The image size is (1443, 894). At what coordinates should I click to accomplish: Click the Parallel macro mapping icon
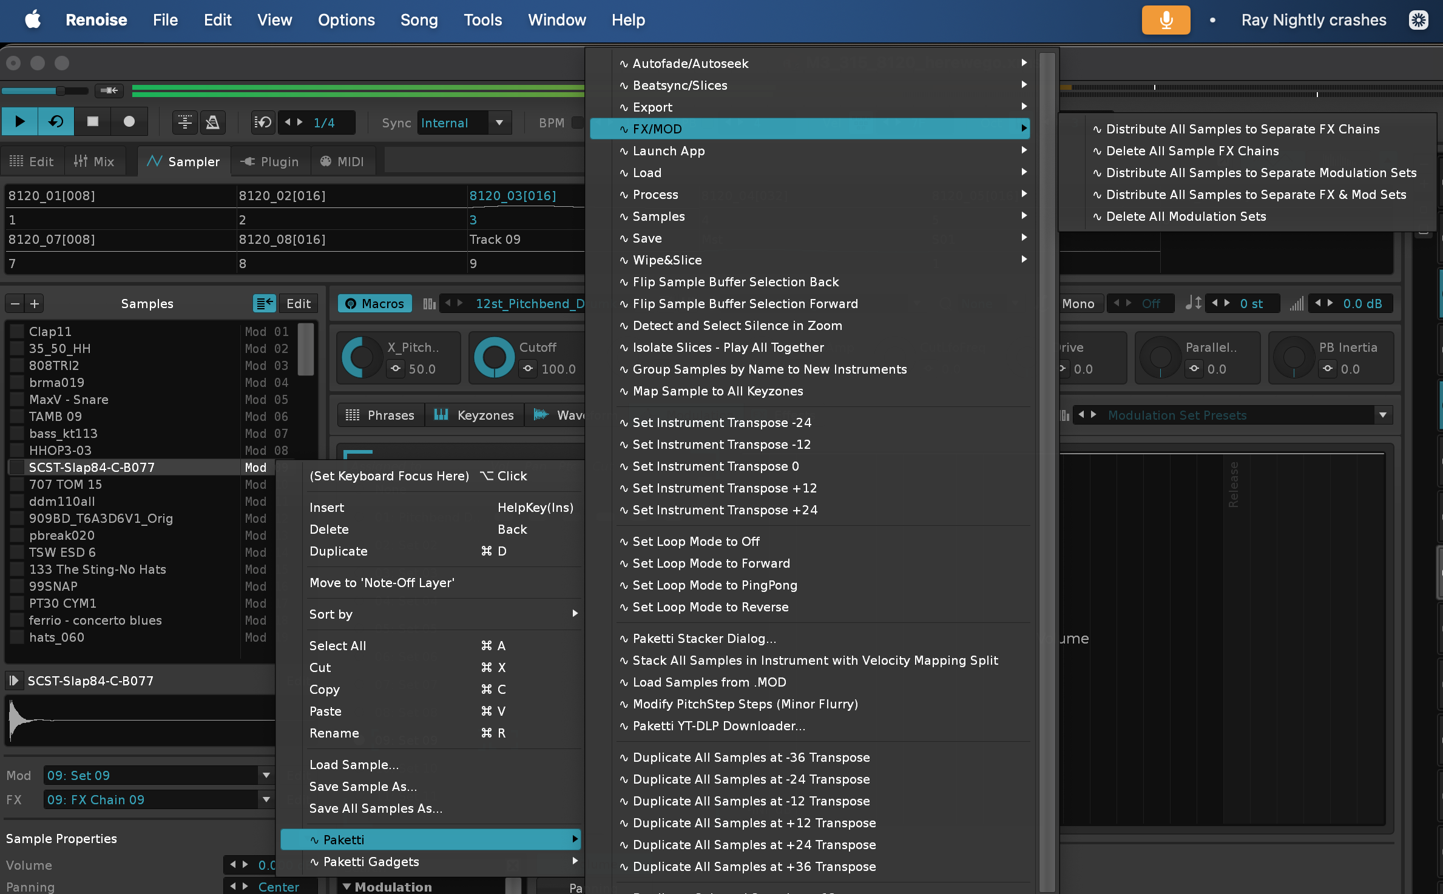click(1194, 369)
